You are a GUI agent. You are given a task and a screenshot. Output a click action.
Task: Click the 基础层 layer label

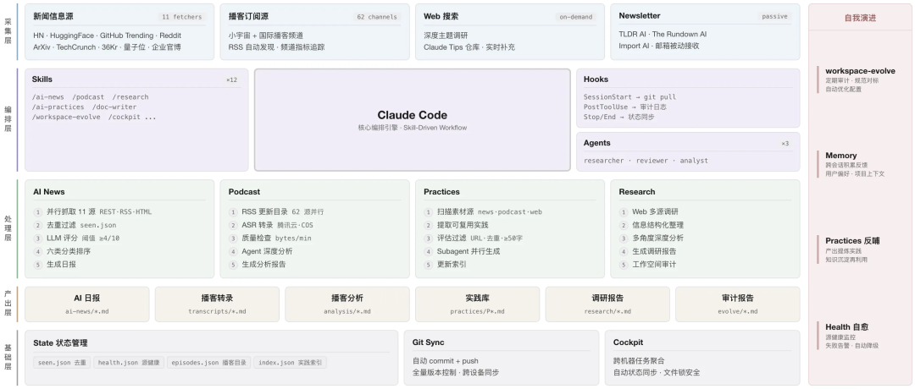[x=8, y=357]
